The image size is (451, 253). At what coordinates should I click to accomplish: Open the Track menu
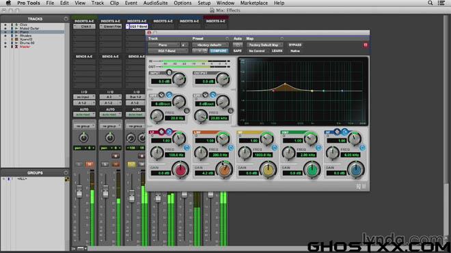98,3
